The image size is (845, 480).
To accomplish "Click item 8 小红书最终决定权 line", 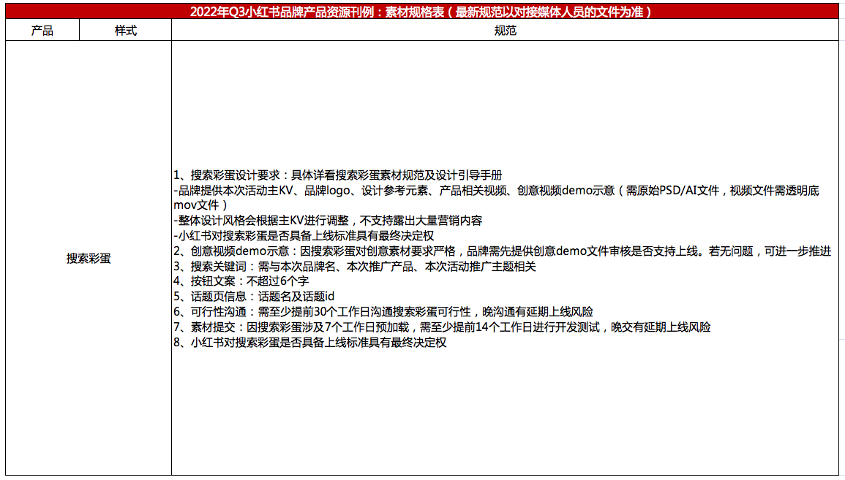I will [x=309, y=343].
